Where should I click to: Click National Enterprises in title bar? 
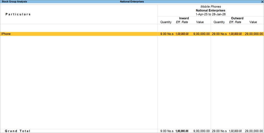point(132,2)
